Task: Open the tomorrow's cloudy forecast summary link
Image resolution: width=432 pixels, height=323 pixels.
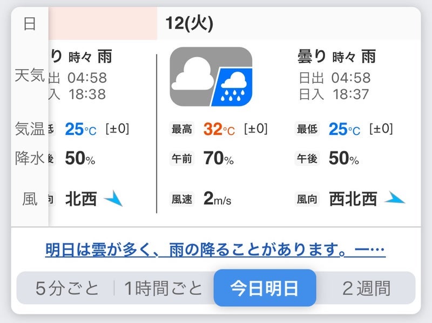Action: pos(215,250)
